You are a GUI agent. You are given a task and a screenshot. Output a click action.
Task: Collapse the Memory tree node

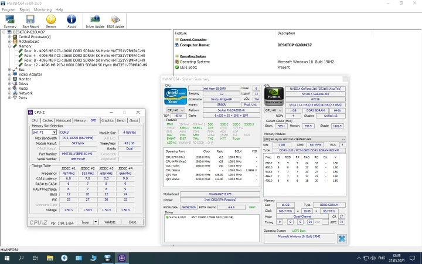tap(10, 46)
